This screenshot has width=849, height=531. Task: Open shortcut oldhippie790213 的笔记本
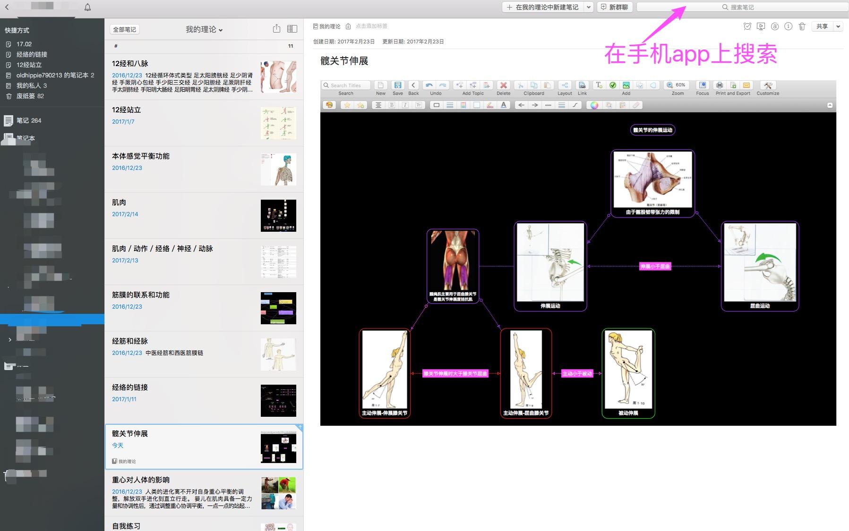tap(55, 75)
